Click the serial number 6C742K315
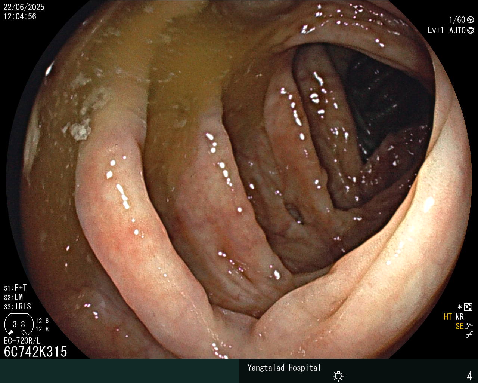This screenshot has height=383, width=478. 35,352
